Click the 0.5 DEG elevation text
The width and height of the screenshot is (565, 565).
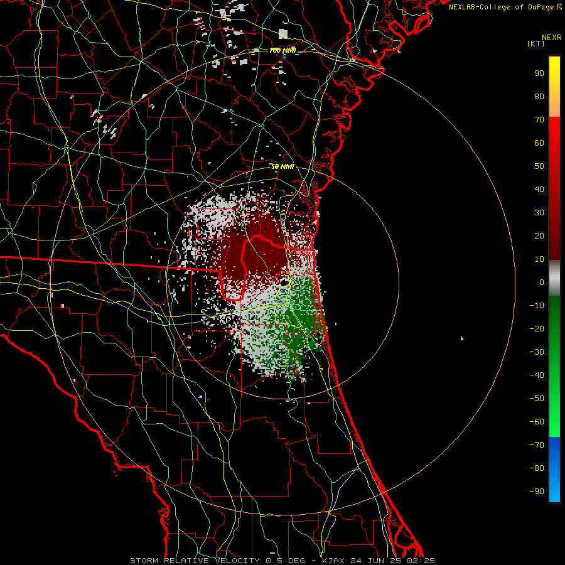pos(285,561)
